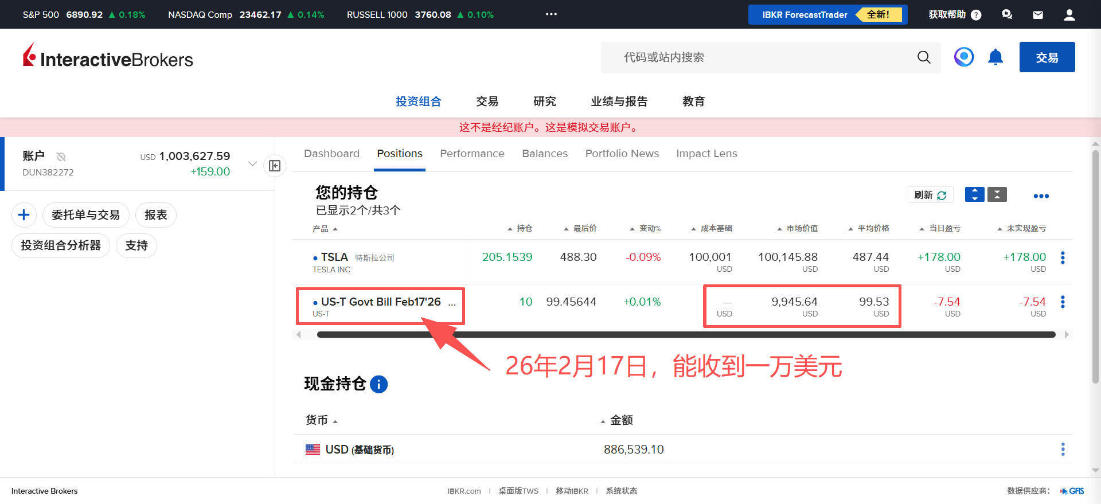The height and width of the screenshot is (504, 1101).
Task: Switch to the Performance tab
Action: 472,154
